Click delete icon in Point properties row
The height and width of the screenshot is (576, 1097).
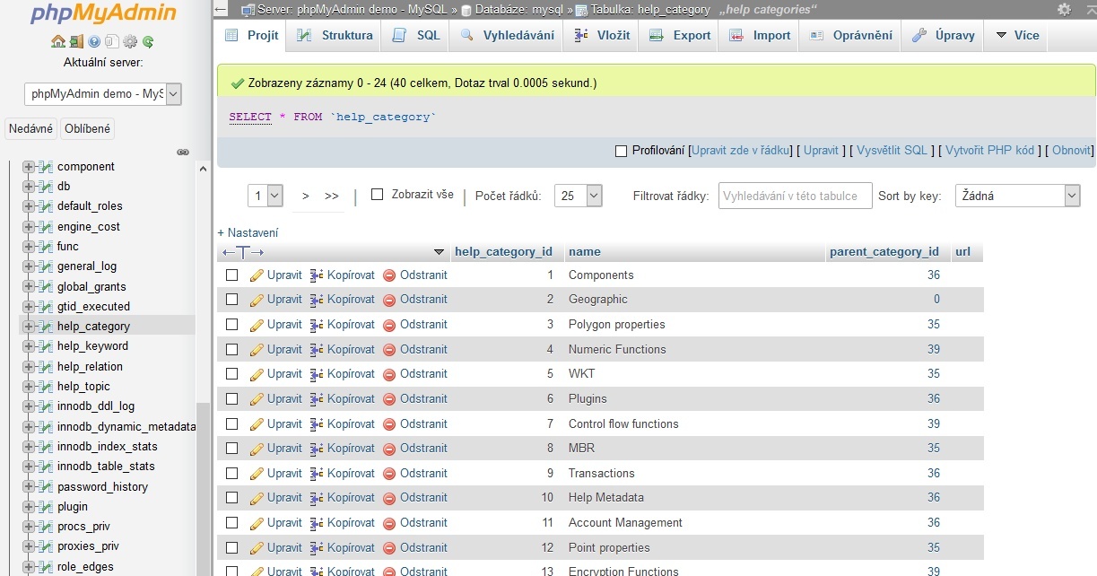click(x=389, y=548)
